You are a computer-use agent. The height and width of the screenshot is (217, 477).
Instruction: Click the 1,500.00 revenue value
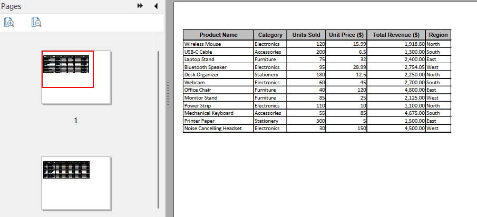(415, 121)
